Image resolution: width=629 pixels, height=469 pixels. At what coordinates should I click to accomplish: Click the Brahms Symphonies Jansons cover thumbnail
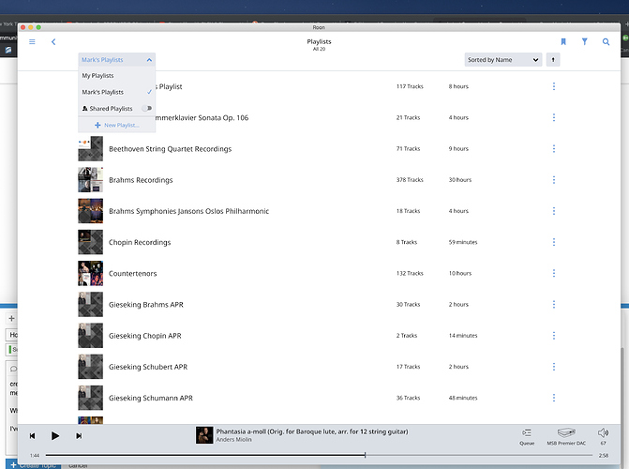pyautogui.click(x=90, y=211)
